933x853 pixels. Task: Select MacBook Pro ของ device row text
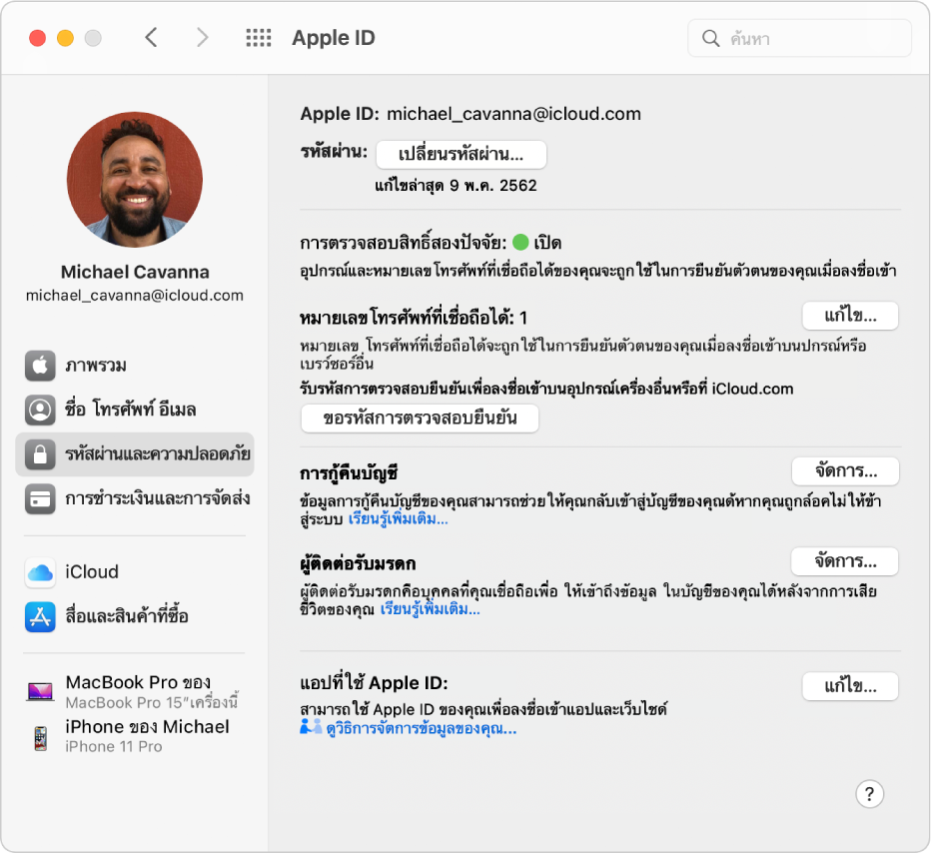click(138, 682)
